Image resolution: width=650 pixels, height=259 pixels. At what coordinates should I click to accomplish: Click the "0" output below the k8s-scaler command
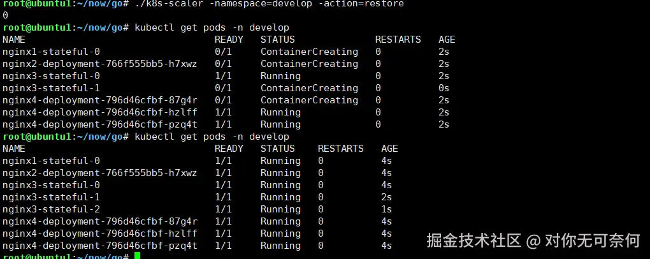6,15
